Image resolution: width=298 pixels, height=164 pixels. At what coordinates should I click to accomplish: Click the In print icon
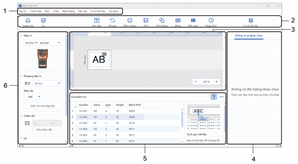pyautogui.click(x=43, y=21)
